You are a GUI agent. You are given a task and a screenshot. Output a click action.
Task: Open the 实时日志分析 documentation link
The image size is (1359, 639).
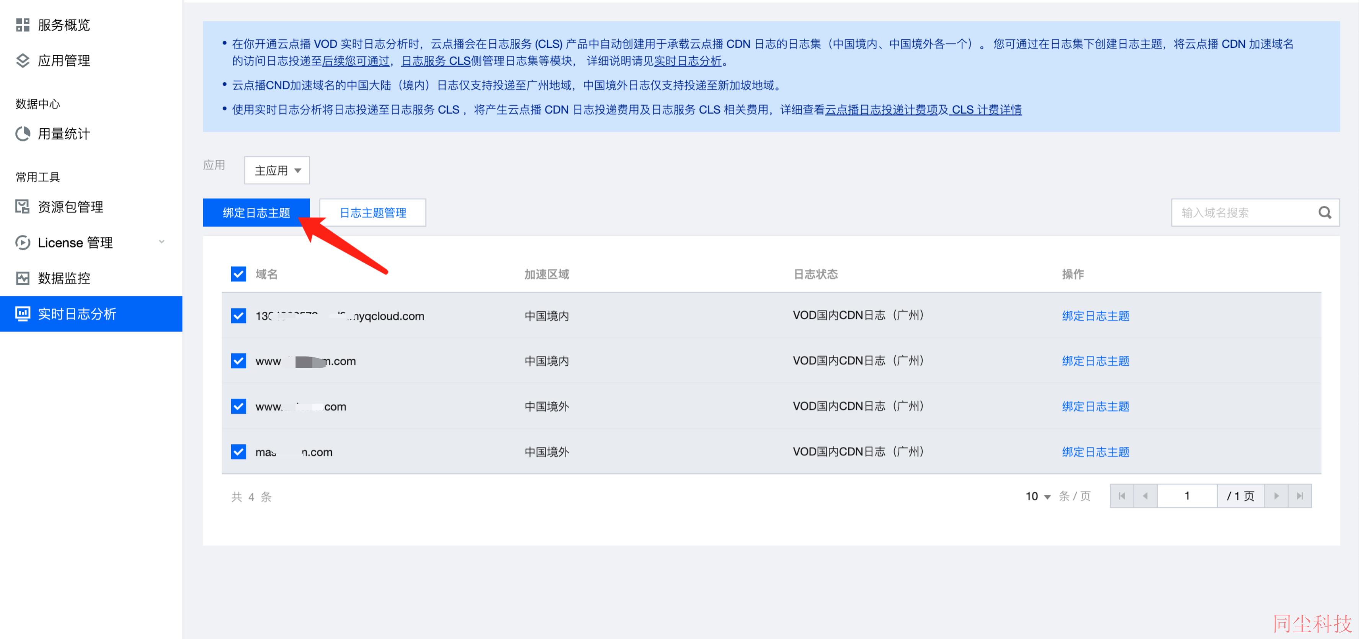[688, 61]
